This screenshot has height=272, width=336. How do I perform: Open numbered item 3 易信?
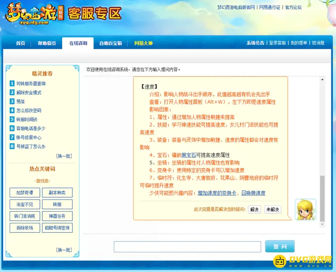click(20, 102)
